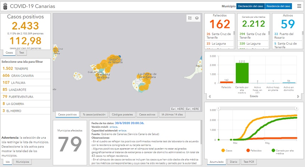
Task: Select Residencia del caso option
Action: (x=278, y=6)
